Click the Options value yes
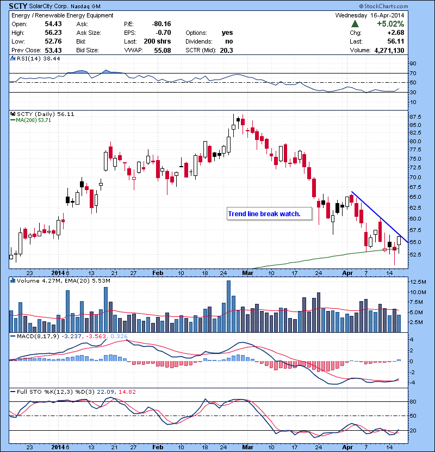The width and height of the screenshot is (435, 452). tap(227, 33)
